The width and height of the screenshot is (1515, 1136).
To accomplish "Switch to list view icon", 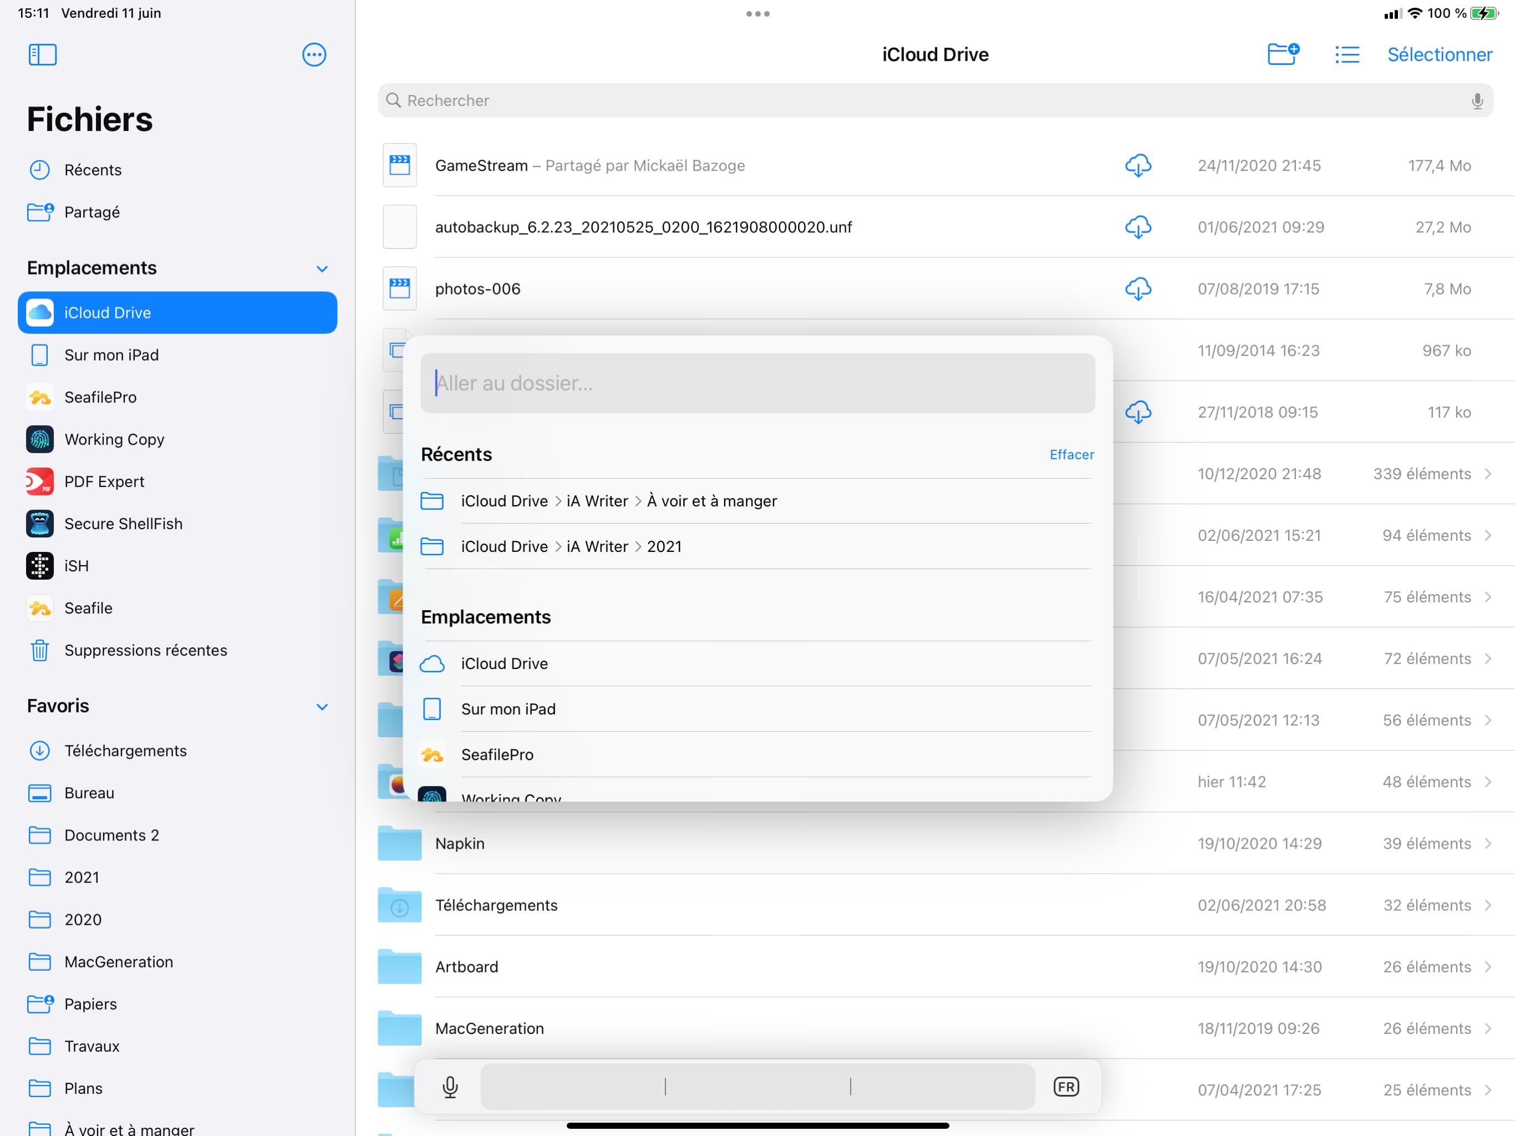I will pyautogui.click(x=1346, y=55).
